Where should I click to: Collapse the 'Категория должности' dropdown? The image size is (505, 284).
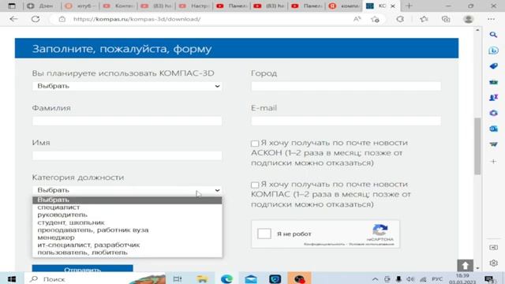pos(127,190)
